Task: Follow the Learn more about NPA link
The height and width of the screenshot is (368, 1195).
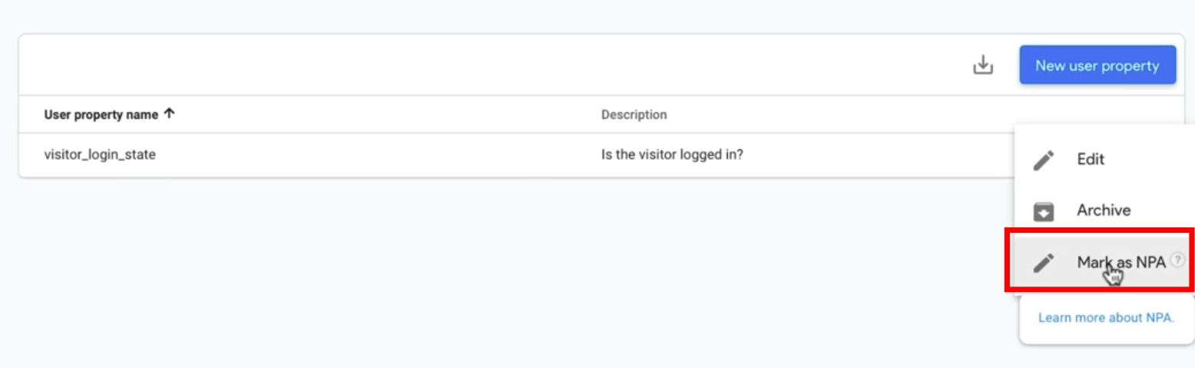Action: tap(1106, 317)
